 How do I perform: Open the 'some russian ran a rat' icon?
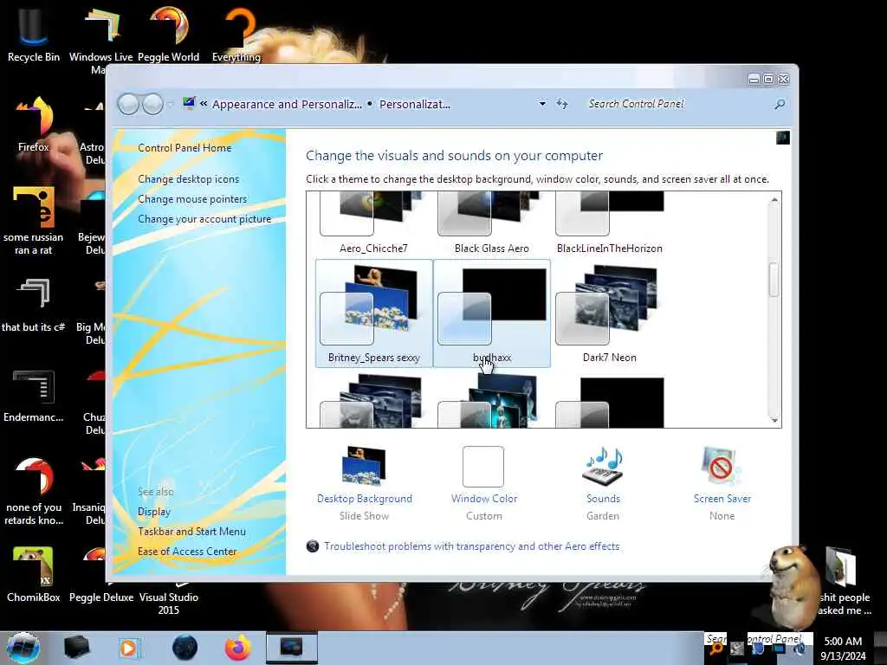[x=34, y=221]
